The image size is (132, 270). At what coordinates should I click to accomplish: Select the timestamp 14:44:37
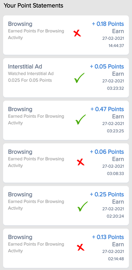pyautogui.click(x=116, y=46)
